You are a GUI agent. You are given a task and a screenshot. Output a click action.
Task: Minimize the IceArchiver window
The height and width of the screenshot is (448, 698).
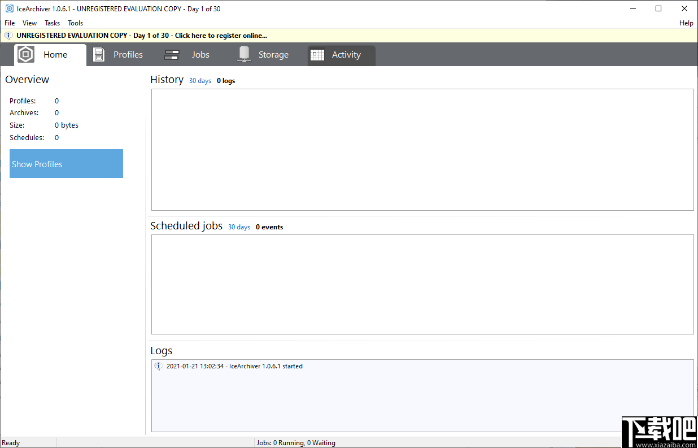click(632, 8)
